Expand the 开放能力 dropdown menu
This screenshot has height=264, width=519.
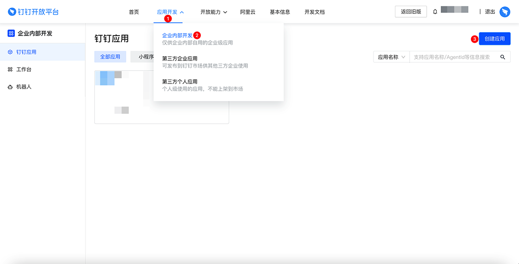213,12
